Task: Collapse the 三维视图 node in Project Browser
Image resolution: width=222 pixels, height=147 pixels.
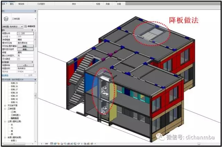Action: tap(5, 108)
